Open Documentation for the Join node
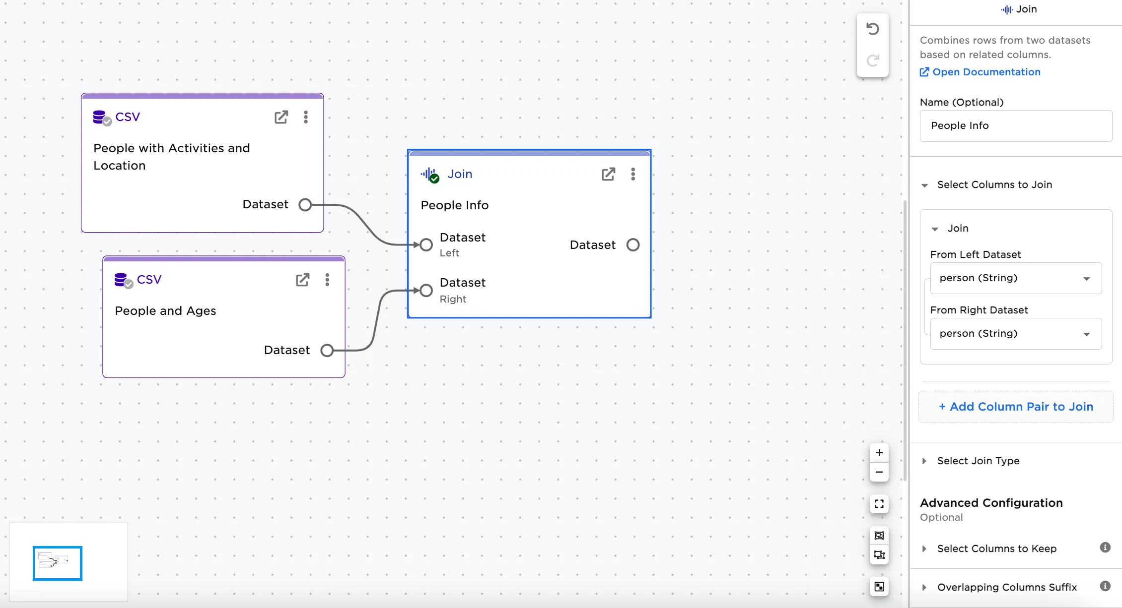 (x=985, y=72)
